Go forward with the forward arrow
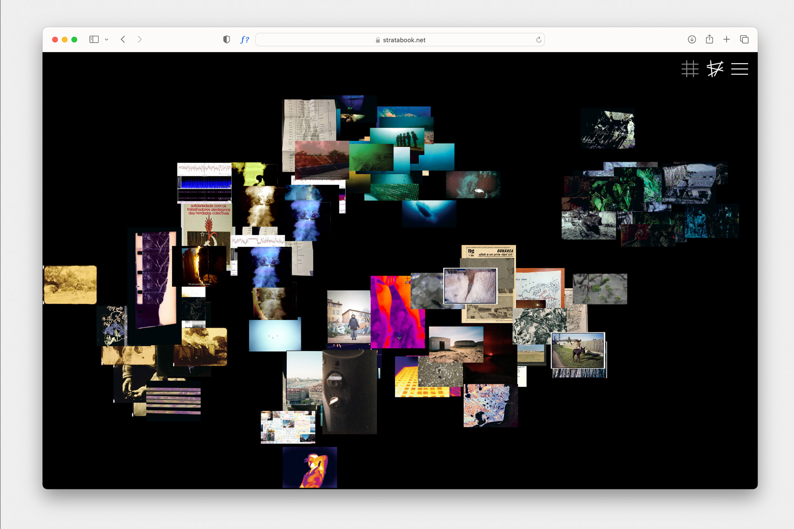This screenshot has height=529, width=794. coord(140,40)
